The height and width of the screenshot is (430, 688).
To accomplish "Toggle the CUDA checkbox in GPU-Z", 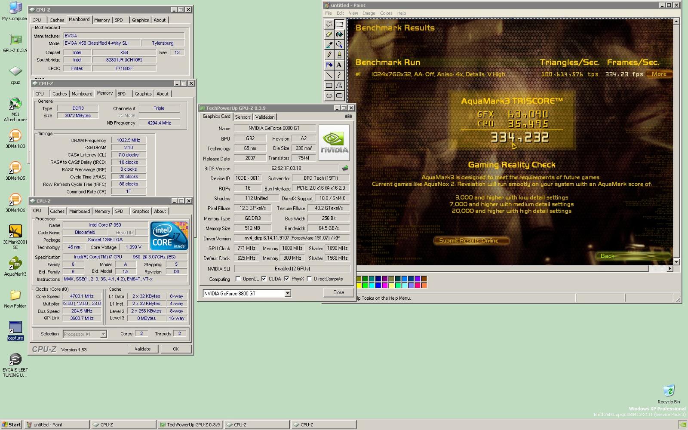I will click(x=264, y=279).
